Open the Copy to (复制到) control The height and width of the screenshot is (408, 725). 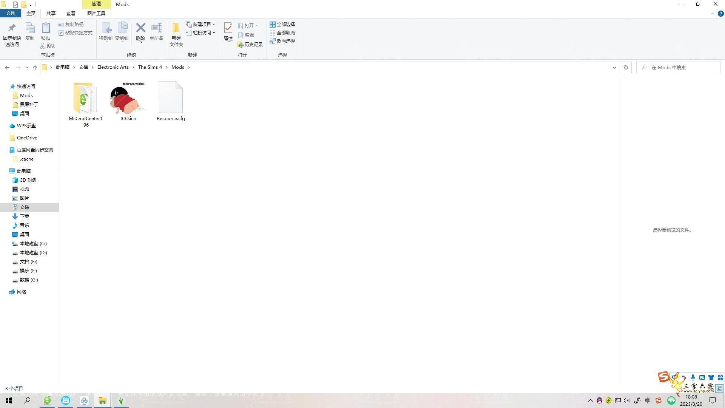coord(122,32)
